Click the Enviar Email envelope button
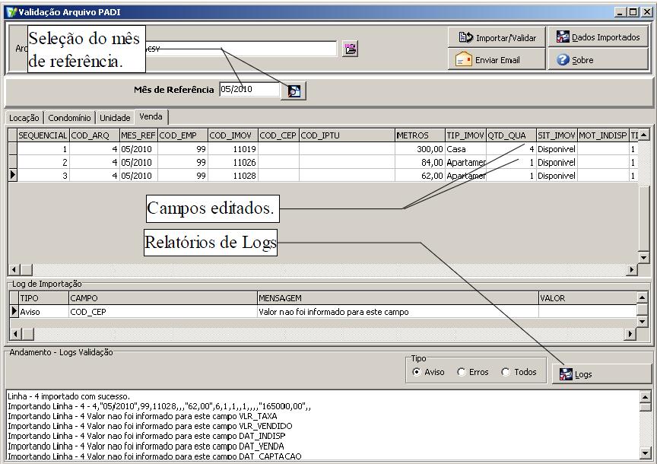The width and height of the screenshot is (657, 464). tap(497, 60)
